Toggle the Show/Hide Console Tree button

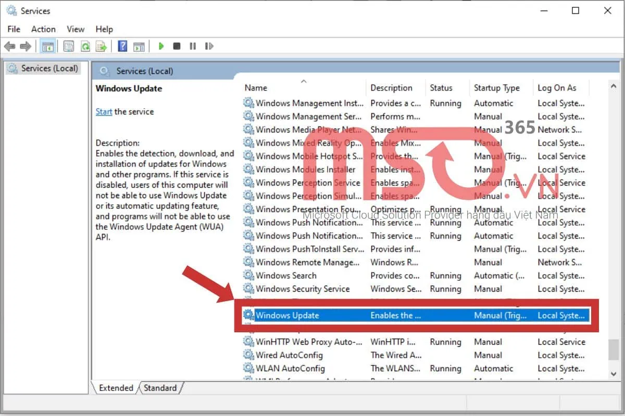pos(48,46)
